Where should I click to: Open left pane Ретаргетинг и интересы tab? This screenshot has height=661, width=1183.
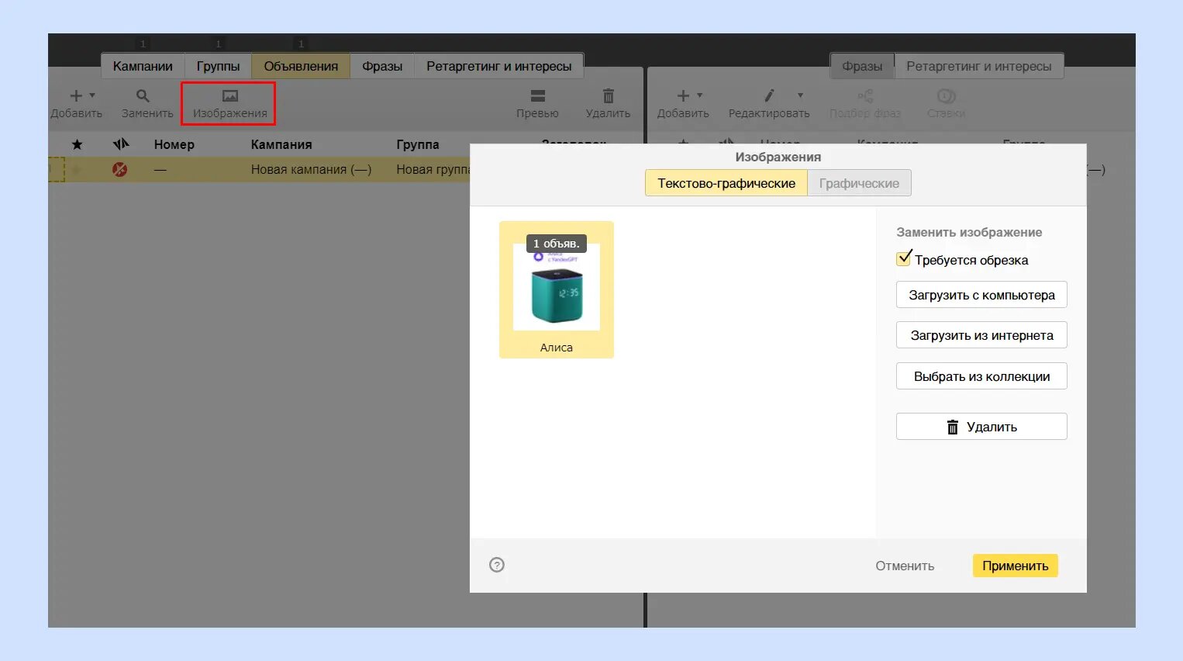(499, 66)
